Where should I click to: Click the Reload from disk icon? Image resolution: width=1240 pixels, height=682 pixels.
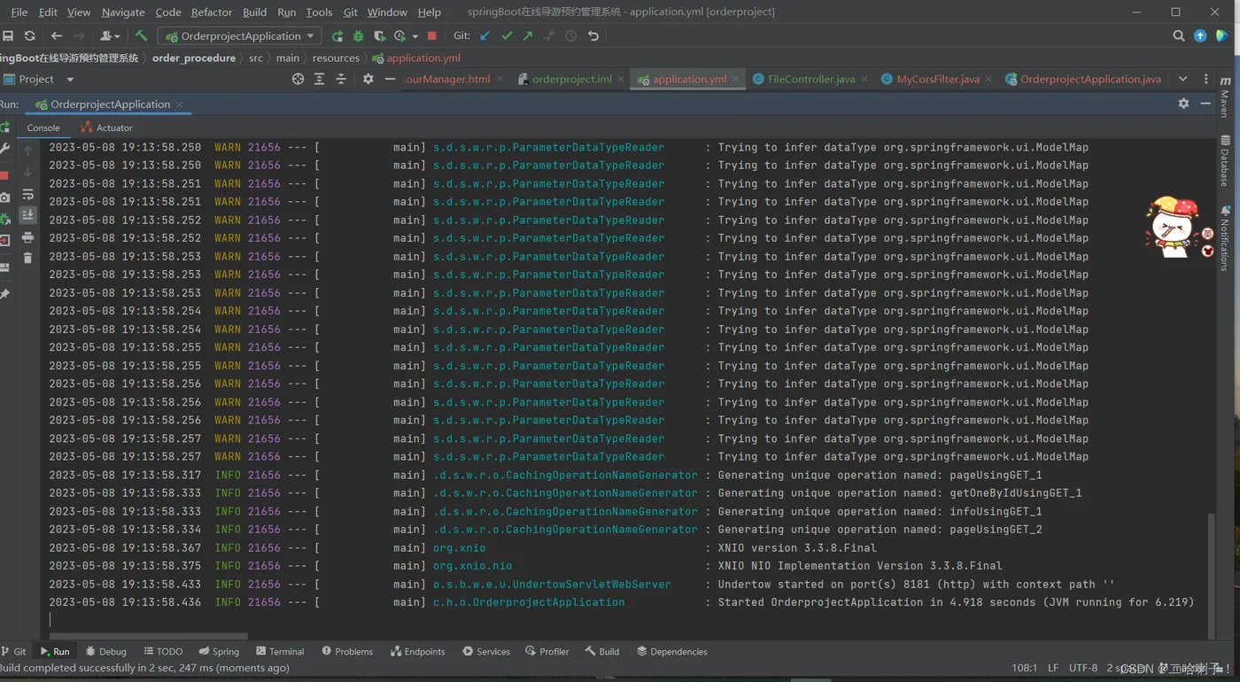coord(30,36)
